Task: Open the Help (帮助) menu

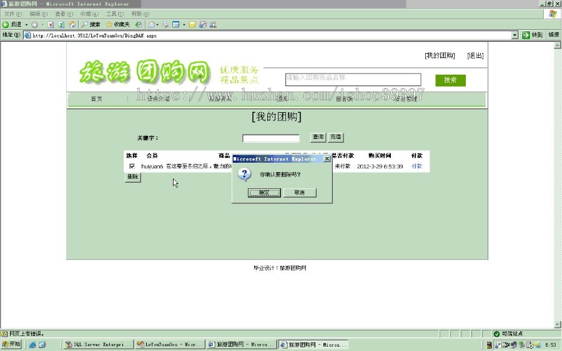Action: (140, 14)
